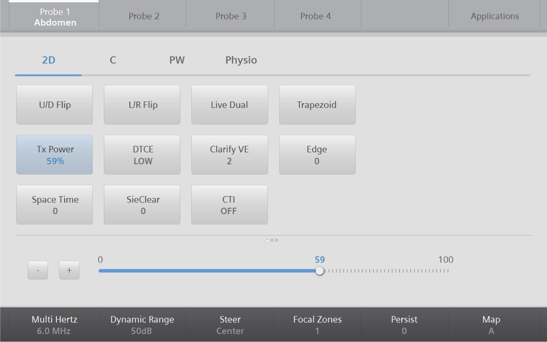547x342 pixels.
Task: Select the SieClear control
Action: tap(142, 205)
